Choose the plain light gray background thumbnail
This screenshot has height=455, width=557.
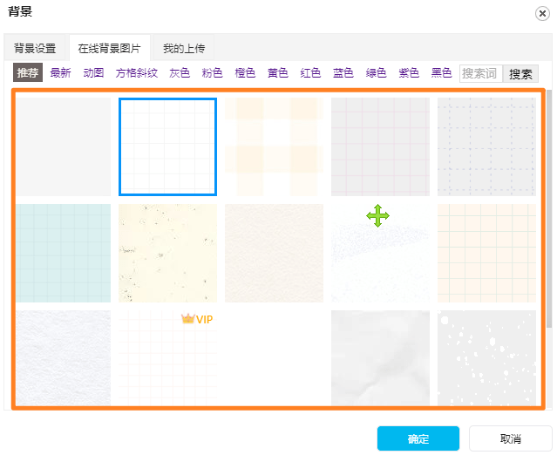64,146
